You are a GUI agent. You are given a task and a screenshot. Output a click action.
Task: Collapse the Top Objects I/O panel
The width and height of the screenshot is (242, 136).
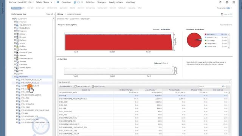click(x=230, y=82)
